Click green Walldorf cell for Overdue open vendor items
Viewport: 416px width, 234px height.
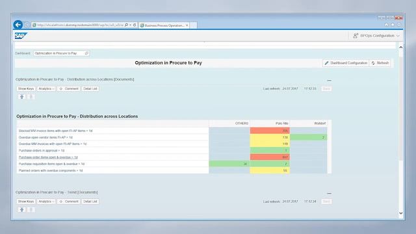point(309,137)
